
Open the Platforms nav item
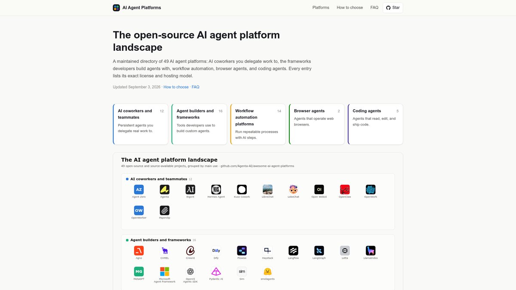tap(321, 8)
